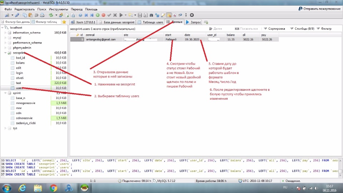Open the Редактировать menu
Screen dimensions: 343x193
(x=25, y=9)
